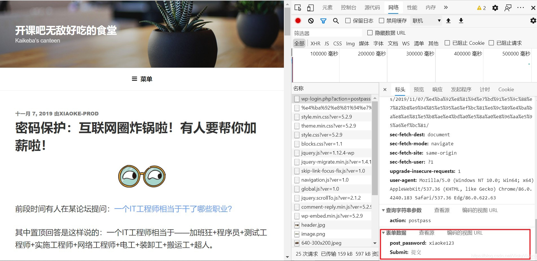Toggle blocked Cookie checkbox
The width and height of the screenshot is (537, 261).
[447, 43]
